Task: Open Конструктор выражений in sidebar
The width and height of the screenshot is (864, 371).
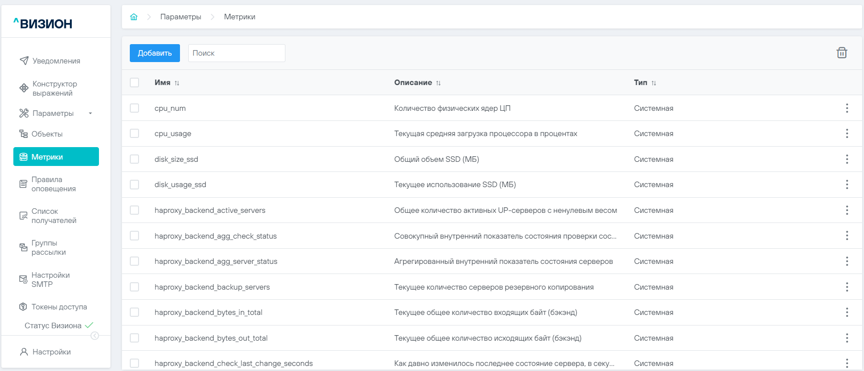Action: click(54, 88)
